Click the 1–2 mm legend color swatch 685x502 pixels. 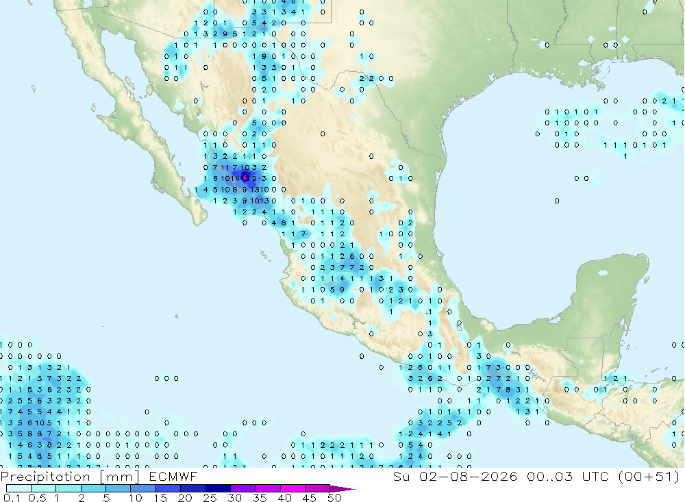pos(68,488)
